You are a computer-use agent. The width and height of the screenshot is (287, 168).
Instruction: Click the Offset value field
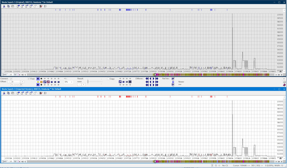tap(16, 82)
